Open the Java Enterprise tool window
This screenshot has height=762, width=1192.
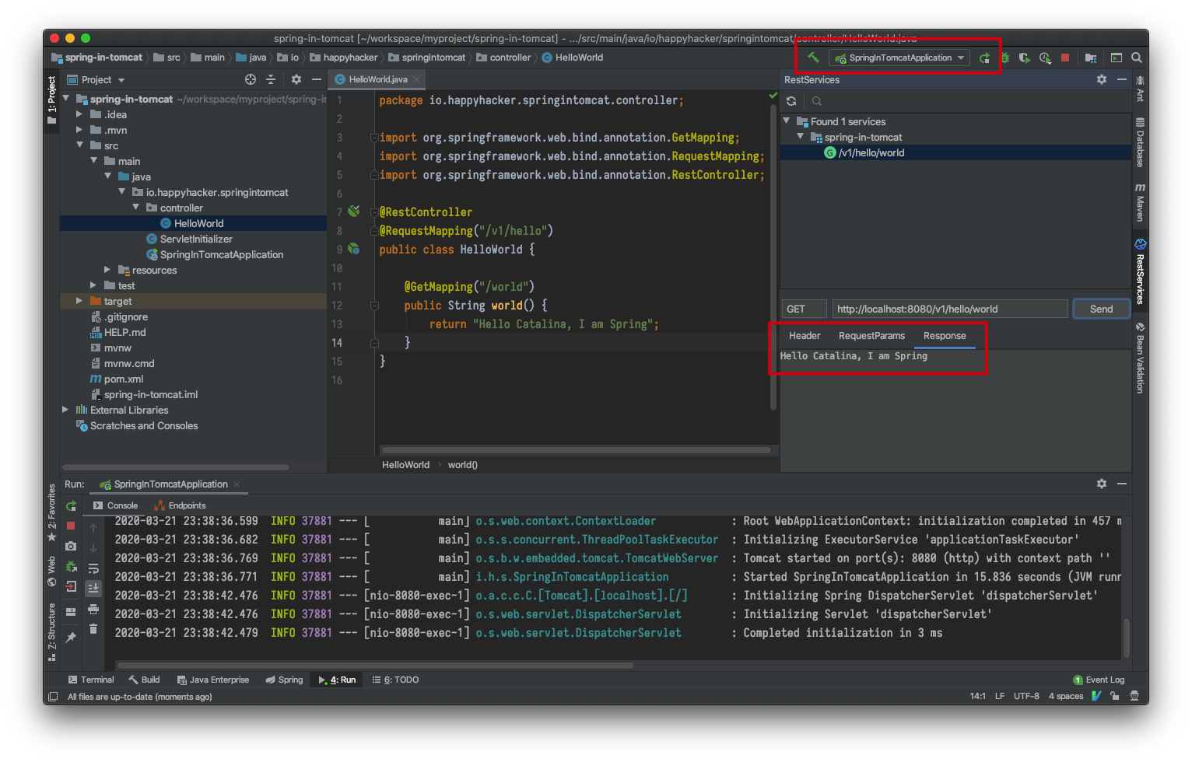click(x=213, y=680)
